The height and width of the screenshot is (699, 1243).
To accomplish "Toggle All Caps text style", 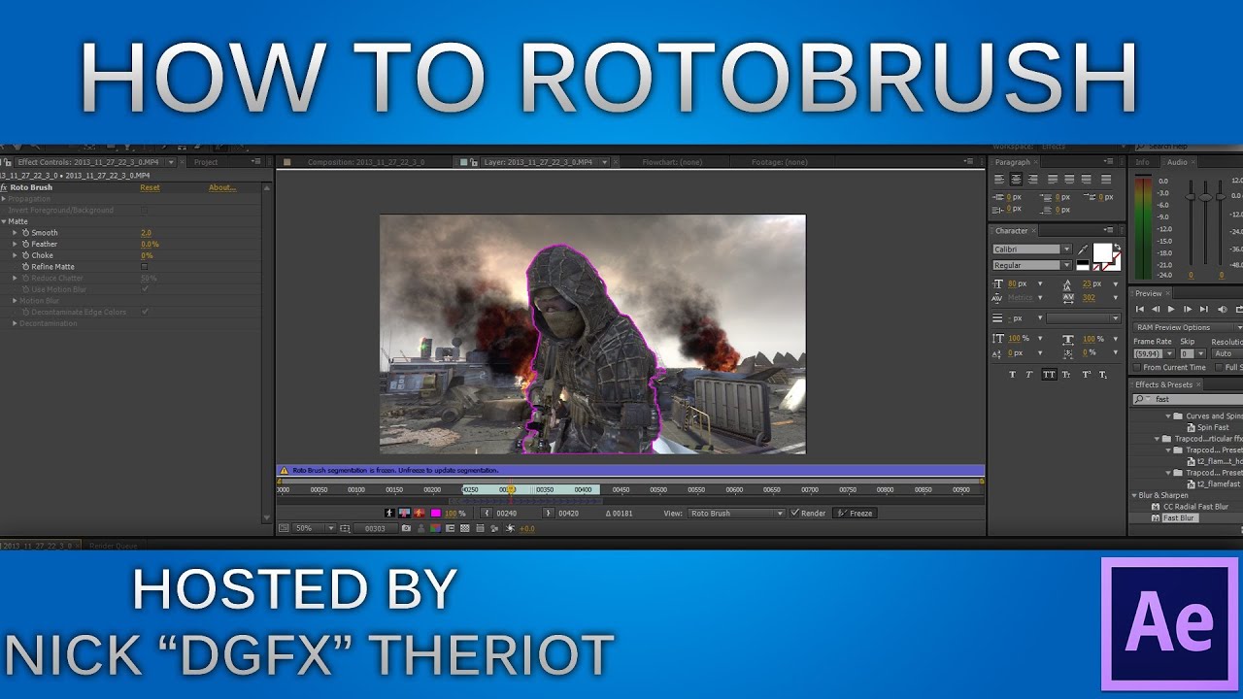I will 1049,374.
